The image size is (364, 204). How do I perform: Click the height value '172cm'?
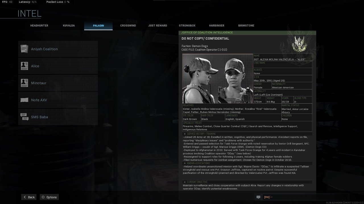point(258,102)
